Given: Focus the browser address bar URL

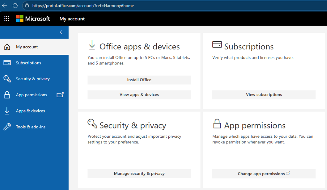Looking at the screenshot, I should point(83,6).
